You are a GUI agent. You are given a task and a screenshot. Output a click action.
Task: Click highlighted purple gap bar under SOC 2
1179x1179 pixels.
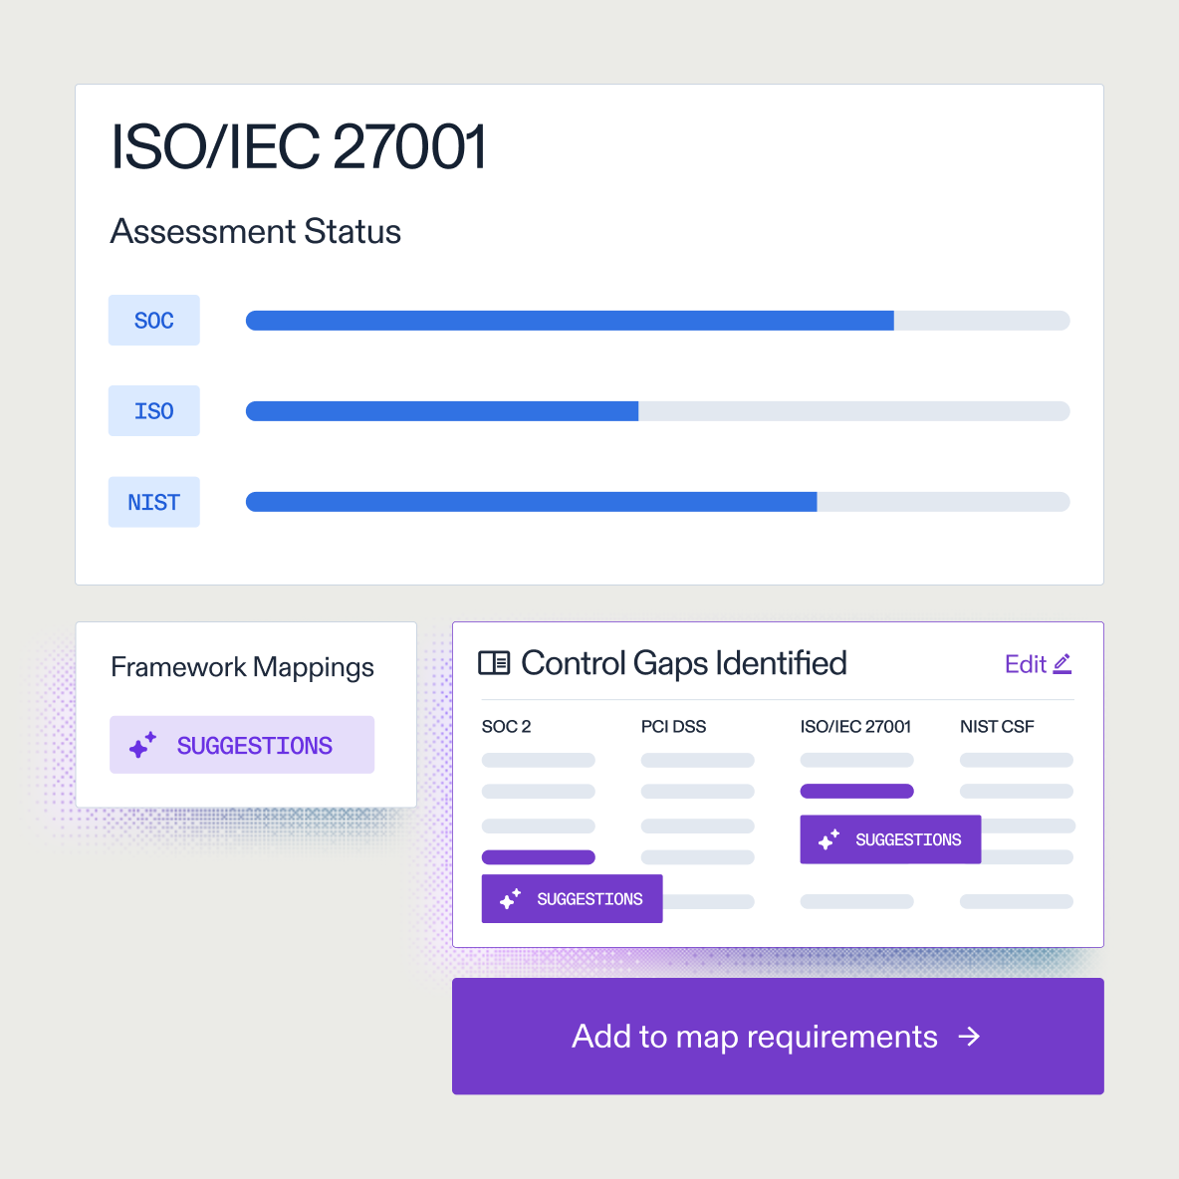[x=538, y=857]
